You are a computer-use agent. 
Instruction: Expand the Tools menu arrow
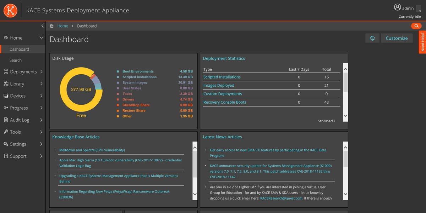coord(41,132)
